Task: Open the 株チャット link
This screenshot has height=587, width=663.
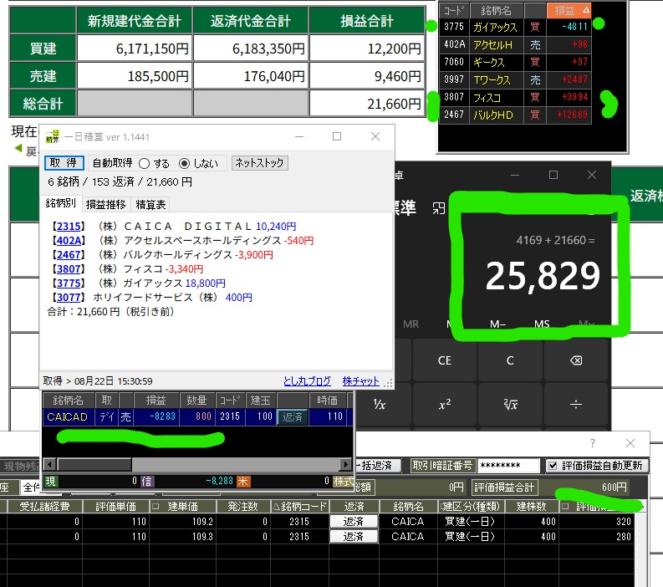Action: pyautogui.click(x=360, y=381)
